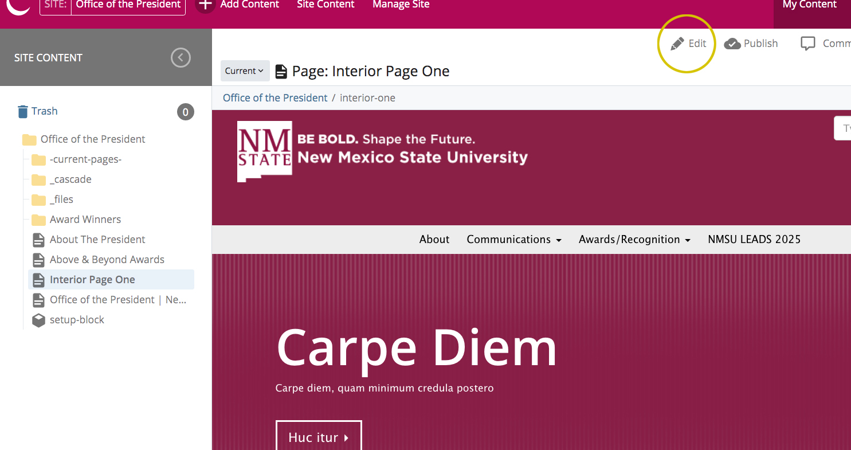The height and width of the screenshot is (450, 851).
Task: Collapse the Site Content sidebar arrow
Action: (x=181, y=57)
